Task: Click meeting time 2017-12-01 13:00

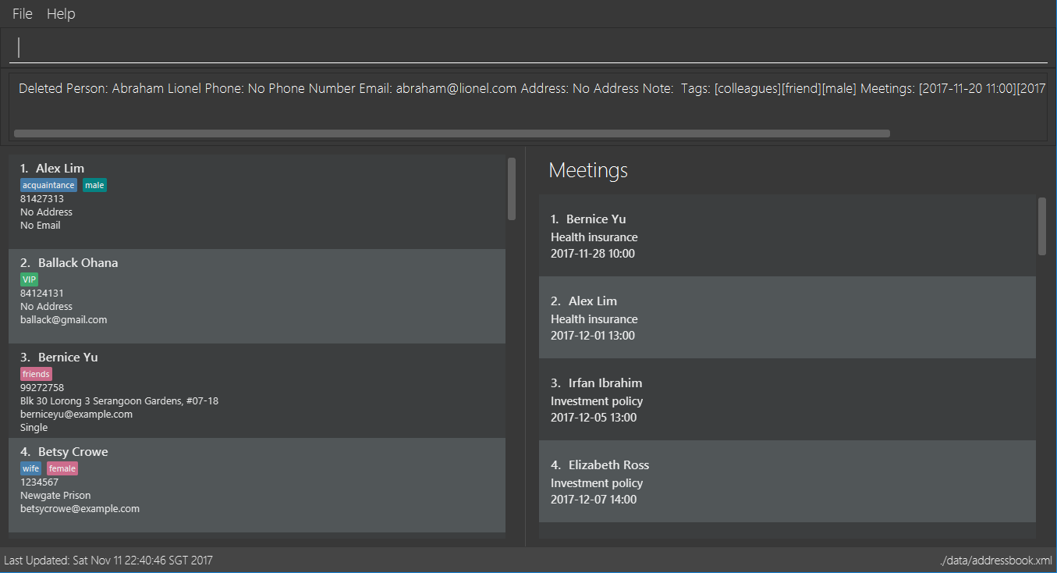Action: tap(593, 336)
